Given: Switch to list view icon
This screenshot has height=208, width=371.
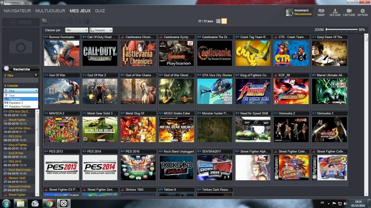Looking at the screenshot, I should coord(218,21).
